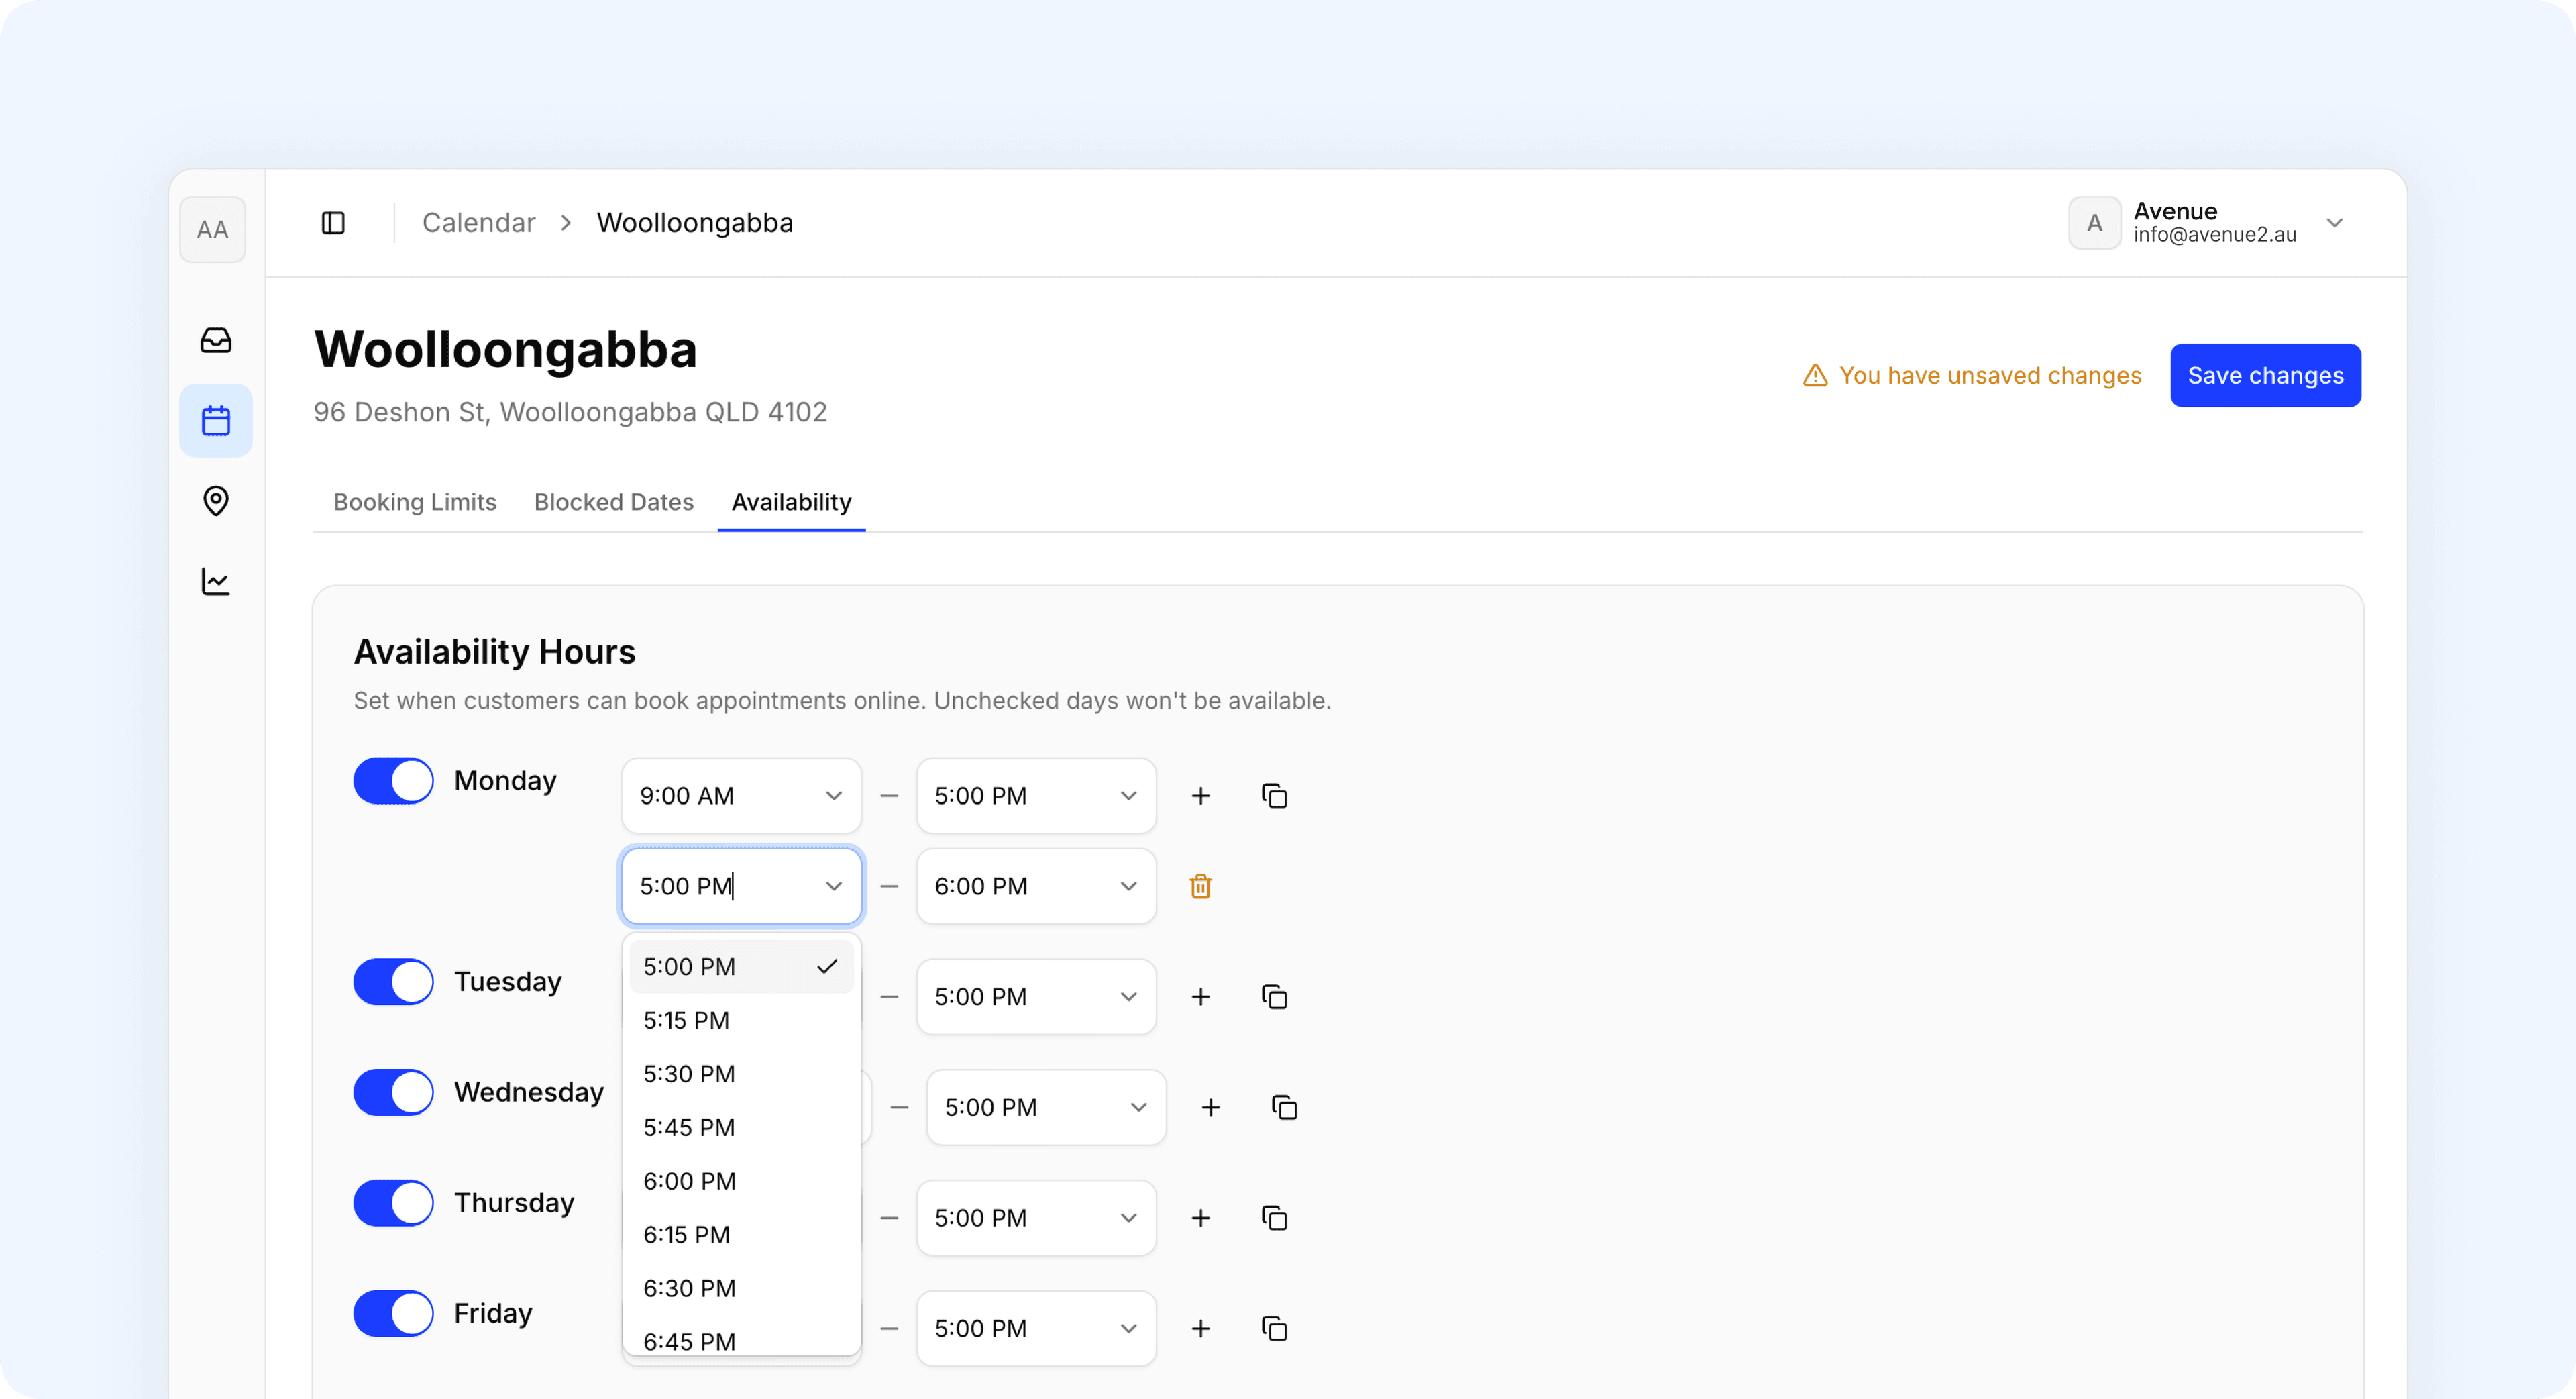Open the Blocked Dates tab

tap(613, 502)
